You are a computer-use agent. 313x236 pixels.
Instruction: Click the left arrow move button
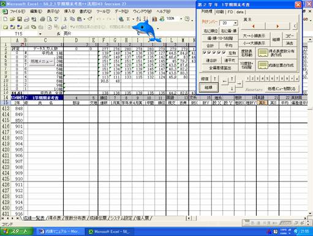[x=224, y=82]
